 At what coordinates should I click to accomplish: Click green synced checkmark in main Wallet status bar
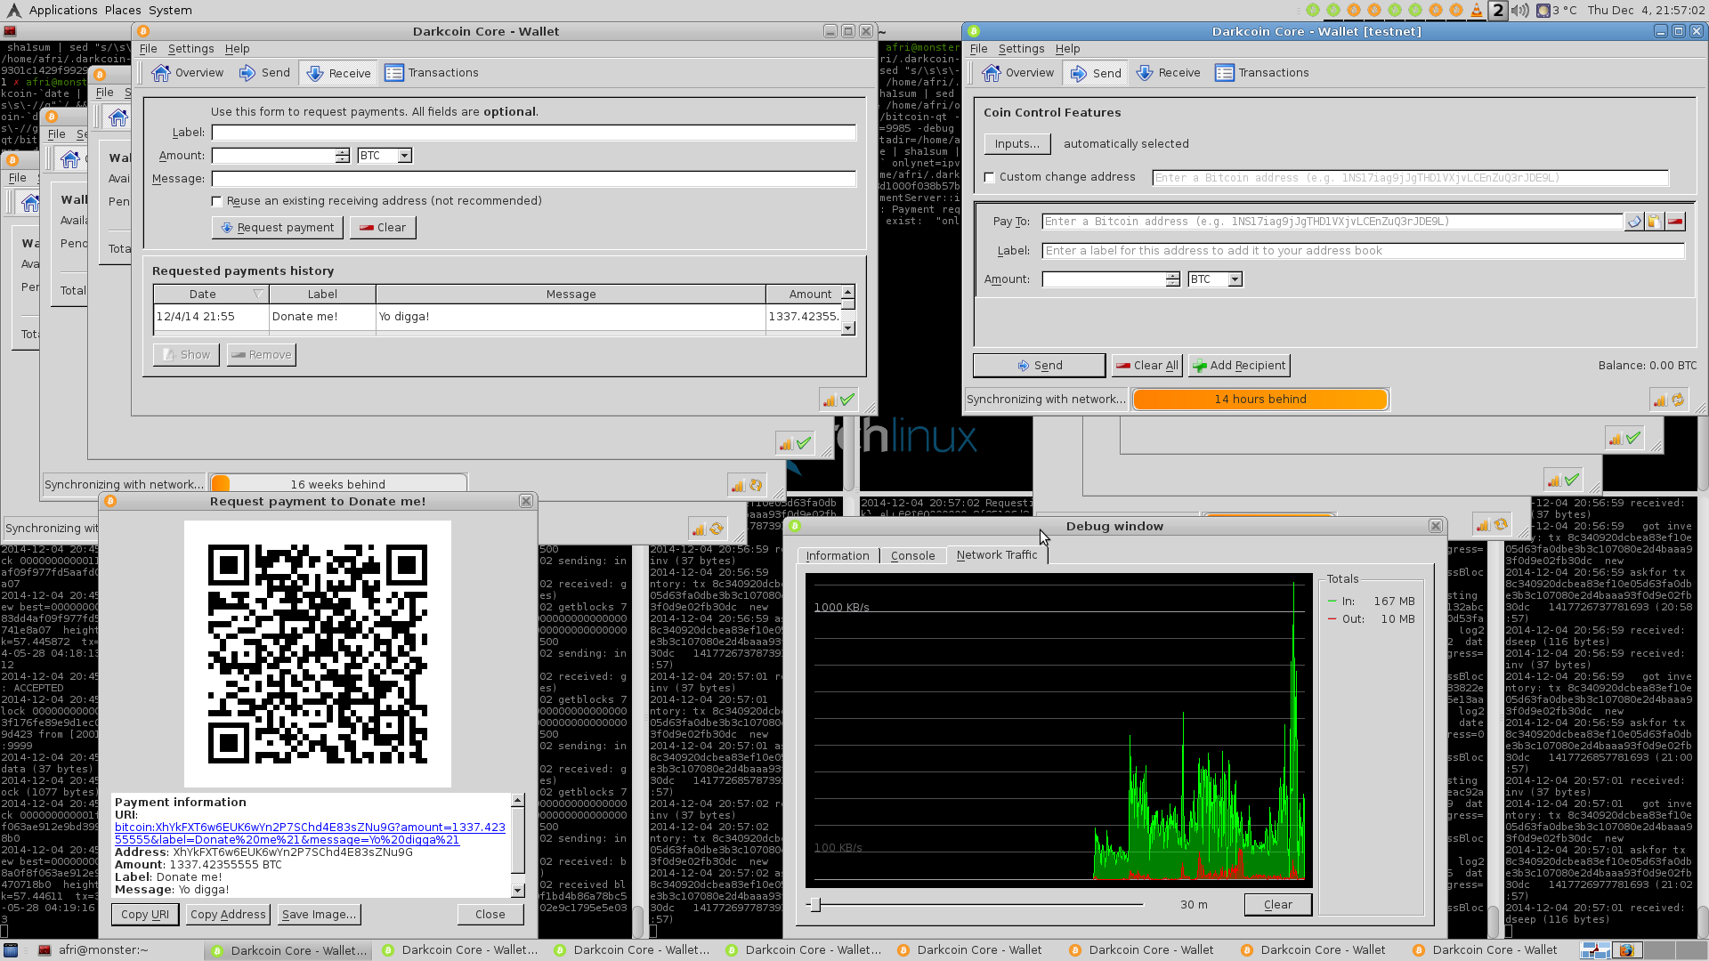coord(847,400)
